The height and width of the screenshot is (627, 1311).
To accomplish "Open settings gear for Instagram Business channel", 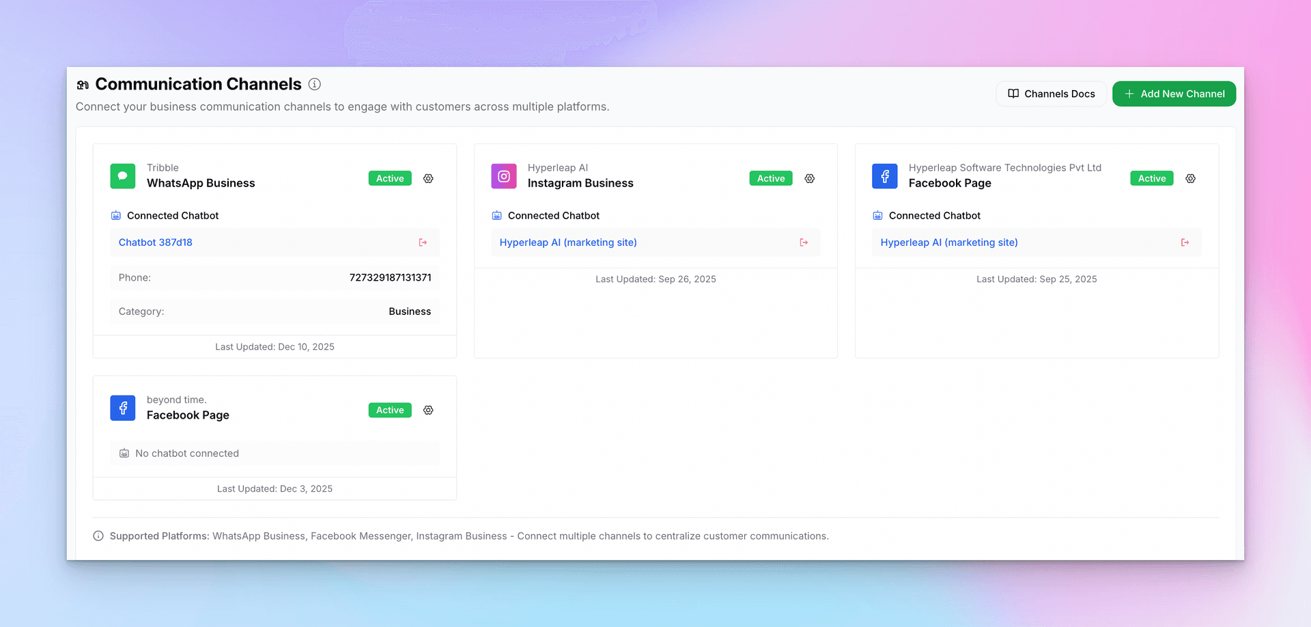I will [x=809, y=178].
